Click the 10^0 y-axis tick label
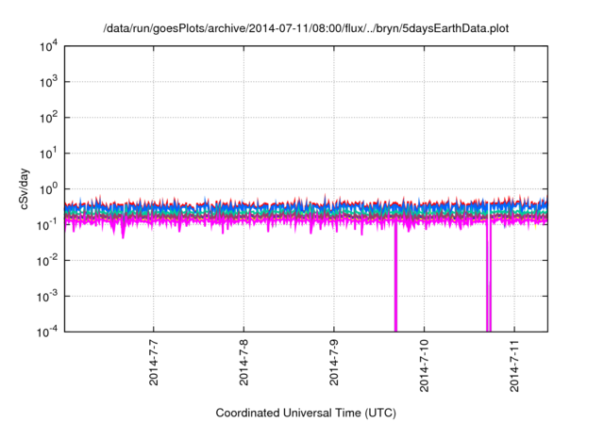Screen dimensions: 604x422 [x=48, y=189]
